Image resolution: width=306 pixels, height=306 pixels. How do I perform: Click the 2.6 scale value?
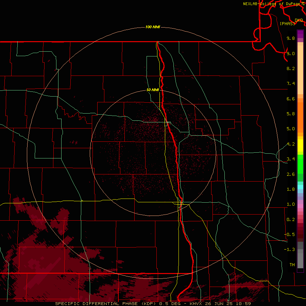click(291, 174)
